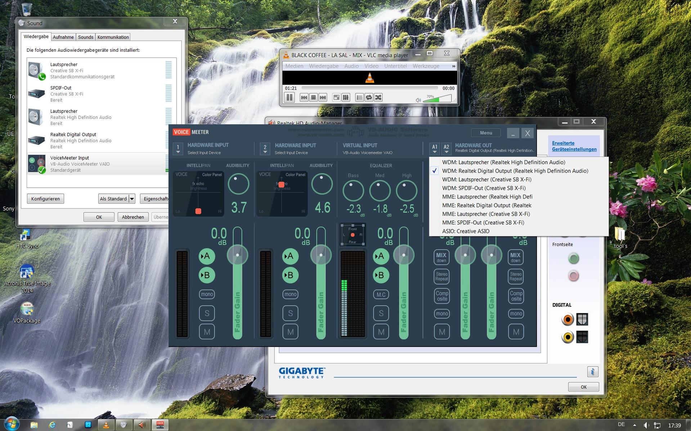Choose MME: Lautsprecher (Creative SB X-Fi)
Screen dimensions: 691x431
click(486, 214)
